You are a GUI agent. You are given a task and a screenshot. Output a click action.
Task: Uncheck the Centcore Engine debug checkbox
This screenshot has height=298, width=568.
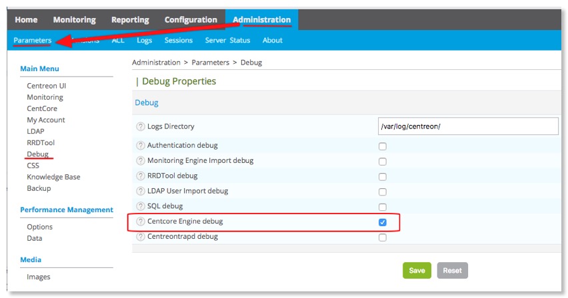[383, 222]
